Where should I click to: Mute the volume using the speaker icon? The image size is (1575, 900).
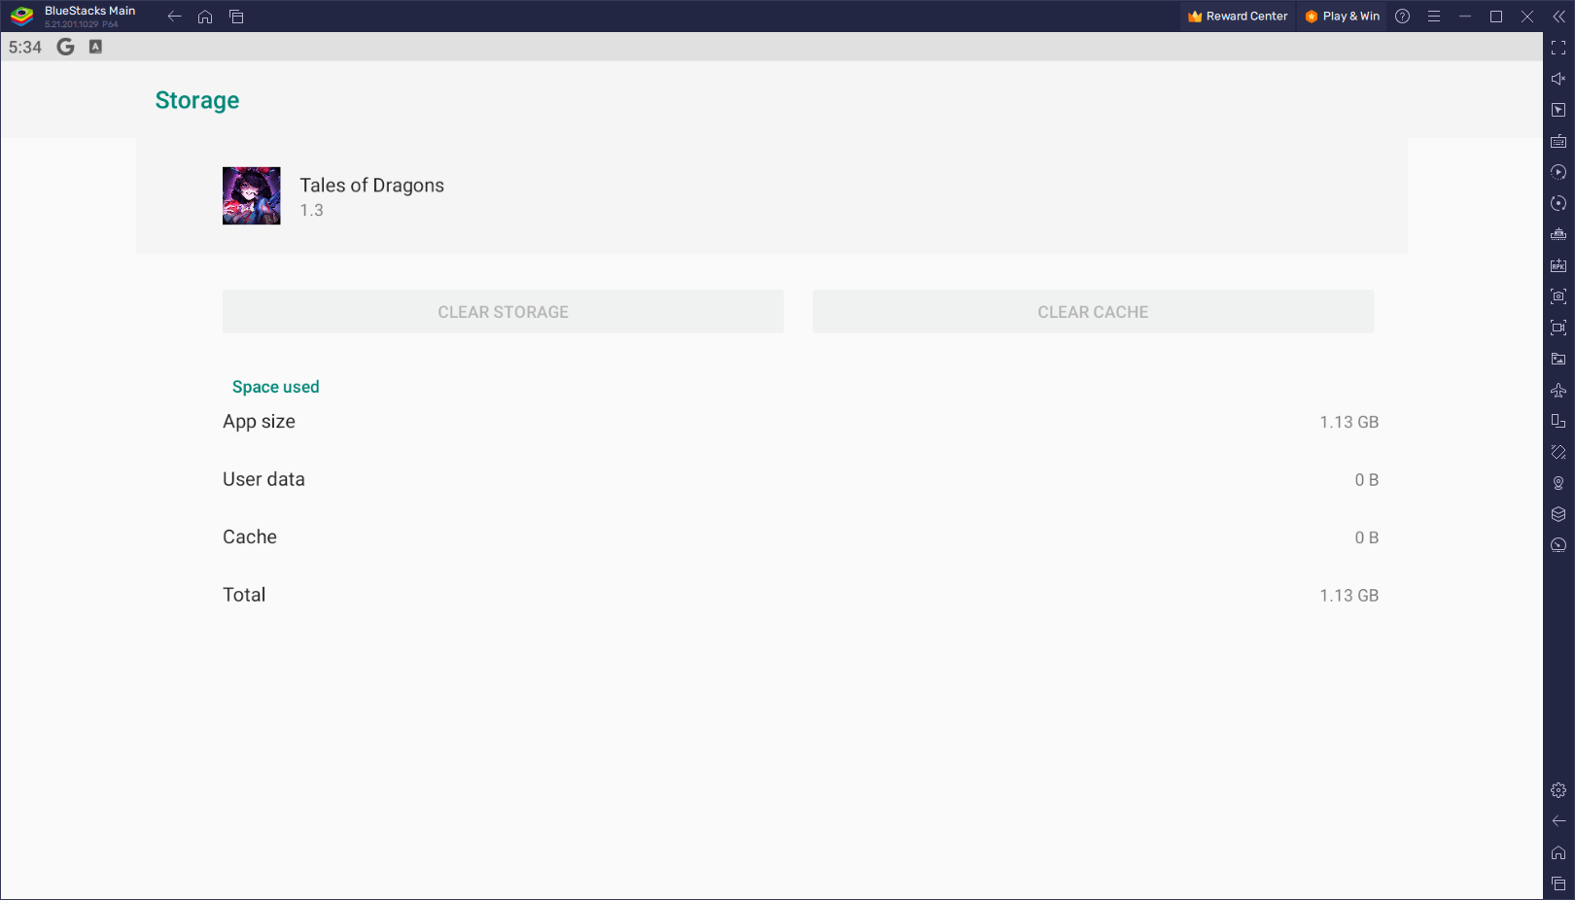[x=1558, y=79]
